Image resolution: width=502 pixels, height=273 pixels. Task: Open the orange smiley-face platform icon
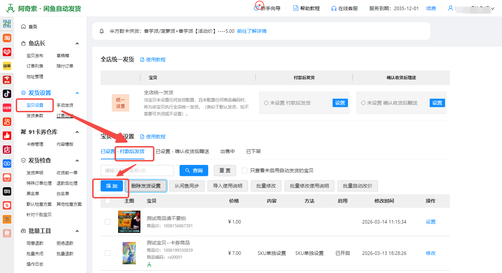coord(7,177)
